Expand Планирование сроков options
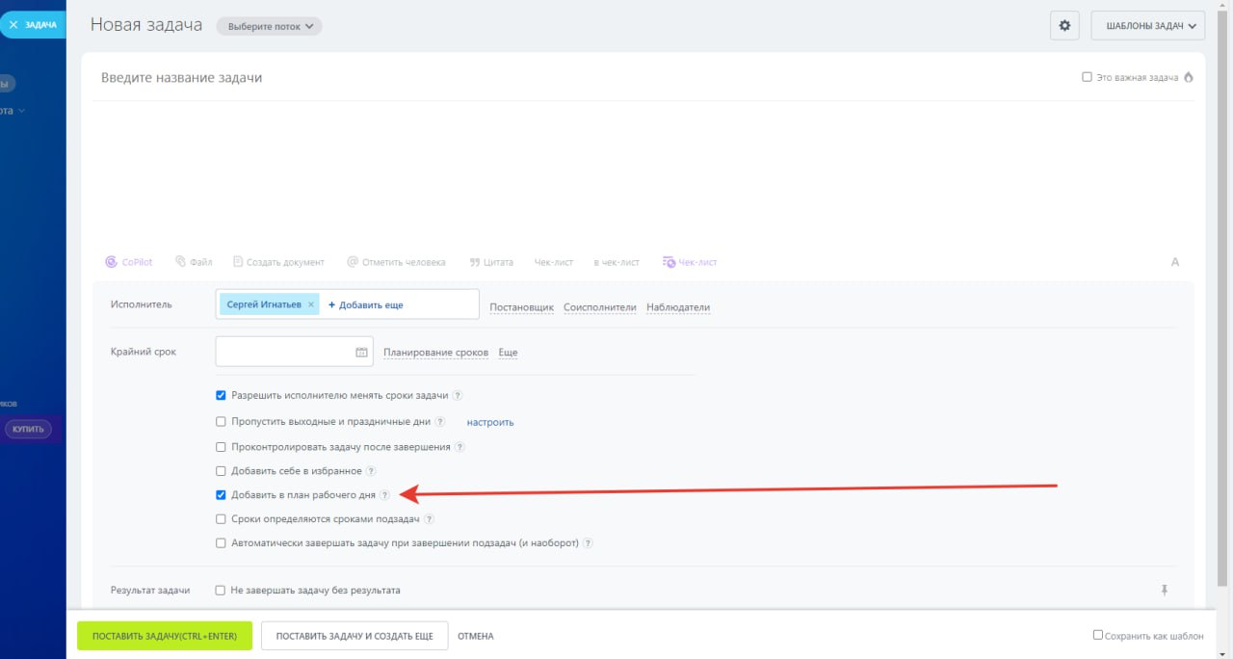This screenshot has height=659, width=1233. [x=435, y=353]
